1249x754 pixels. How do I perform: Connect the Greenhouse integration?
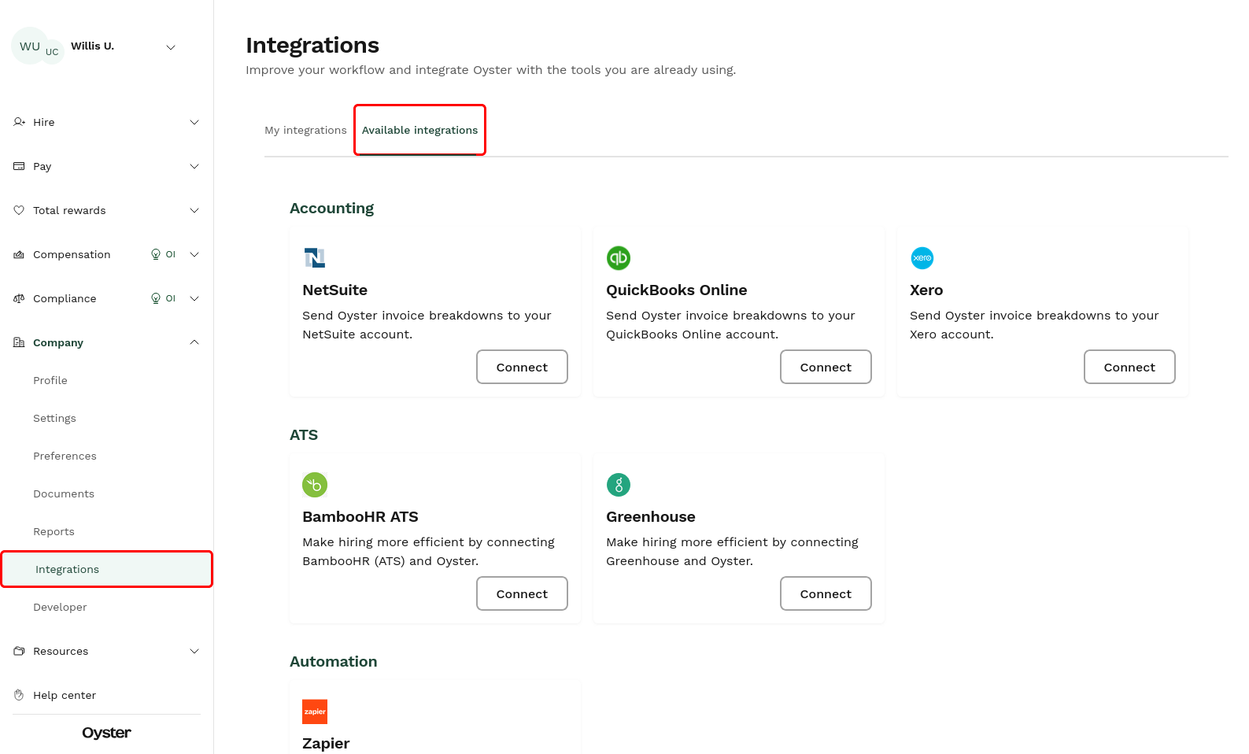pyautogui.click(x=826, y=593)
